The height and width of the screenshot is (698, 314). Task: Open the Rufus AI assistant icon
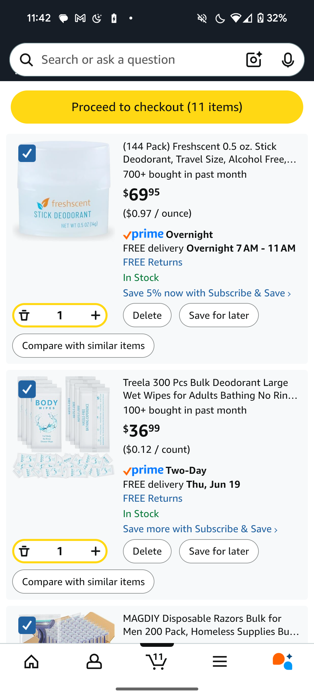282,661
